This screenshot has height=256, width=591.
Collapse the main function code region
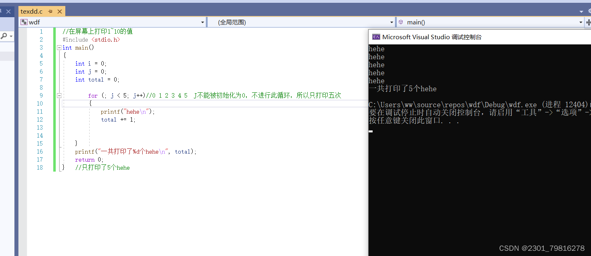(59, 47)
